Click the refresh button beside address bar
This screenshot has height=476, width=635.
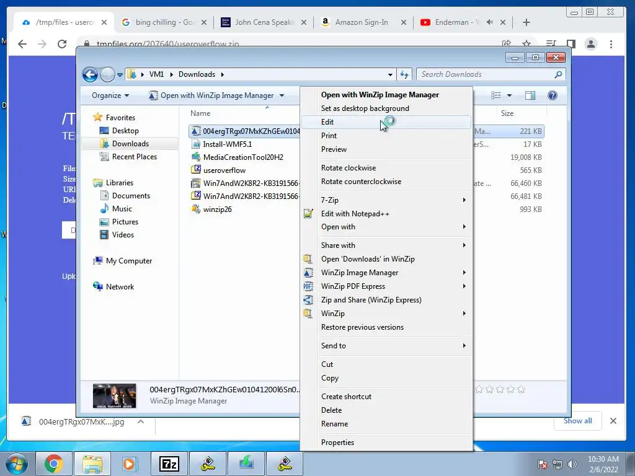click(404, 74)
